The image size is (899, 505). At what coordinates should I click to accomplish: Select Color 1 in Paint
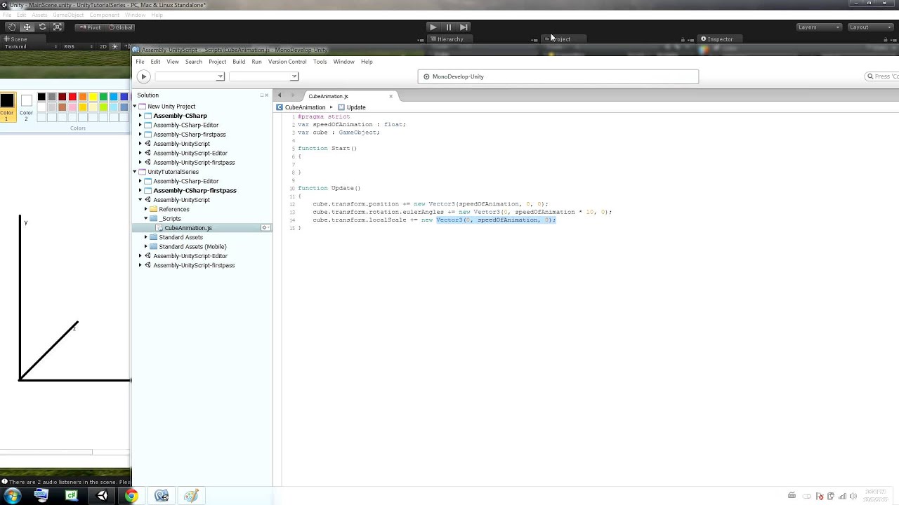point(7,107)
